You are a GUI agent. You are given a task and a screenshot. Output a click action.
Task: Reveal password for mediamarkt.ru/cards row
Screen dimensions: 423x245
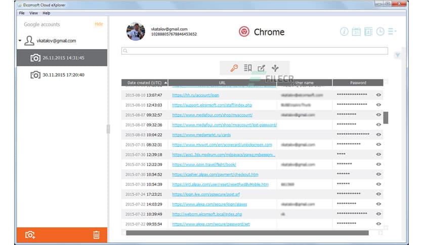(378, 135)
